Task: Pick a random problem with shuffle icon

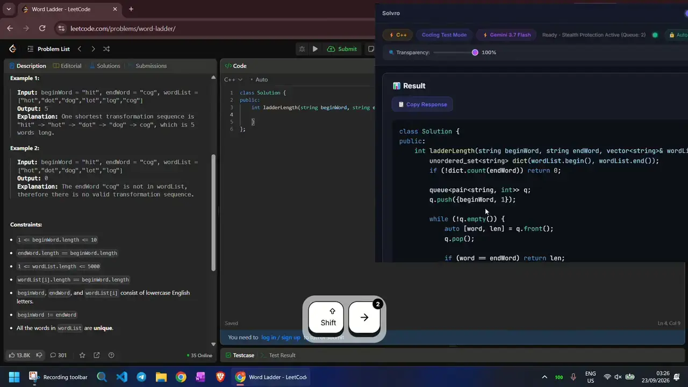Action: [106, 49]
